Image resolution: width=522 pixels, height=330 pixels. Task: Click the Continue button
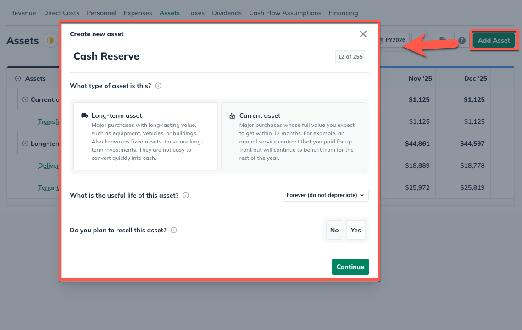(x=350, y=267)
